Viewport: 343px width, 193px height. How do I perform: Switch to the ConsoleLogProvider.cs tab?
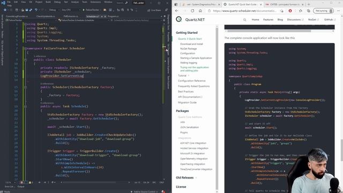tap(17, 16)
